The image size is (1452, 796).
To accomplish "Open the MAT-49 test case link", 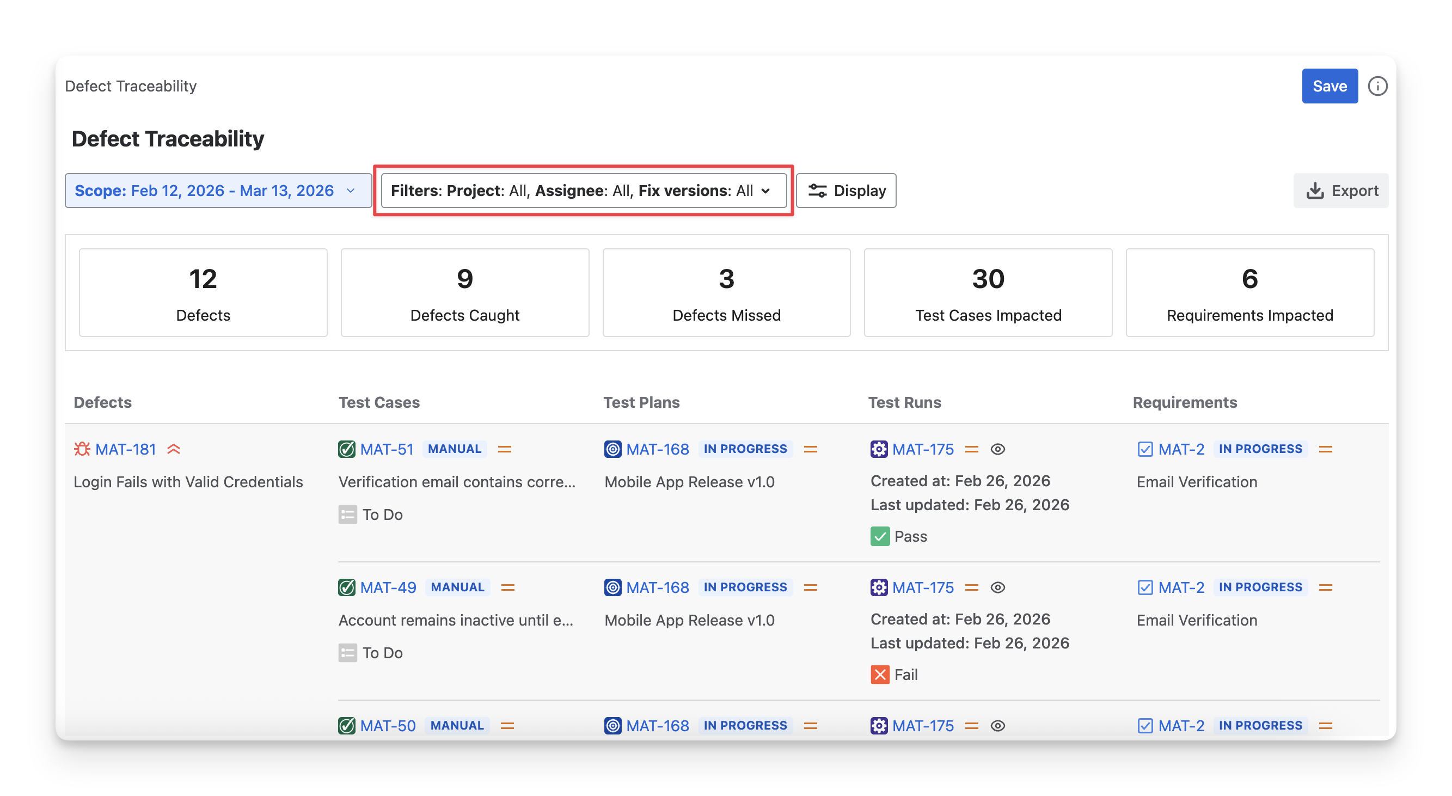I will tap(388, 587).
